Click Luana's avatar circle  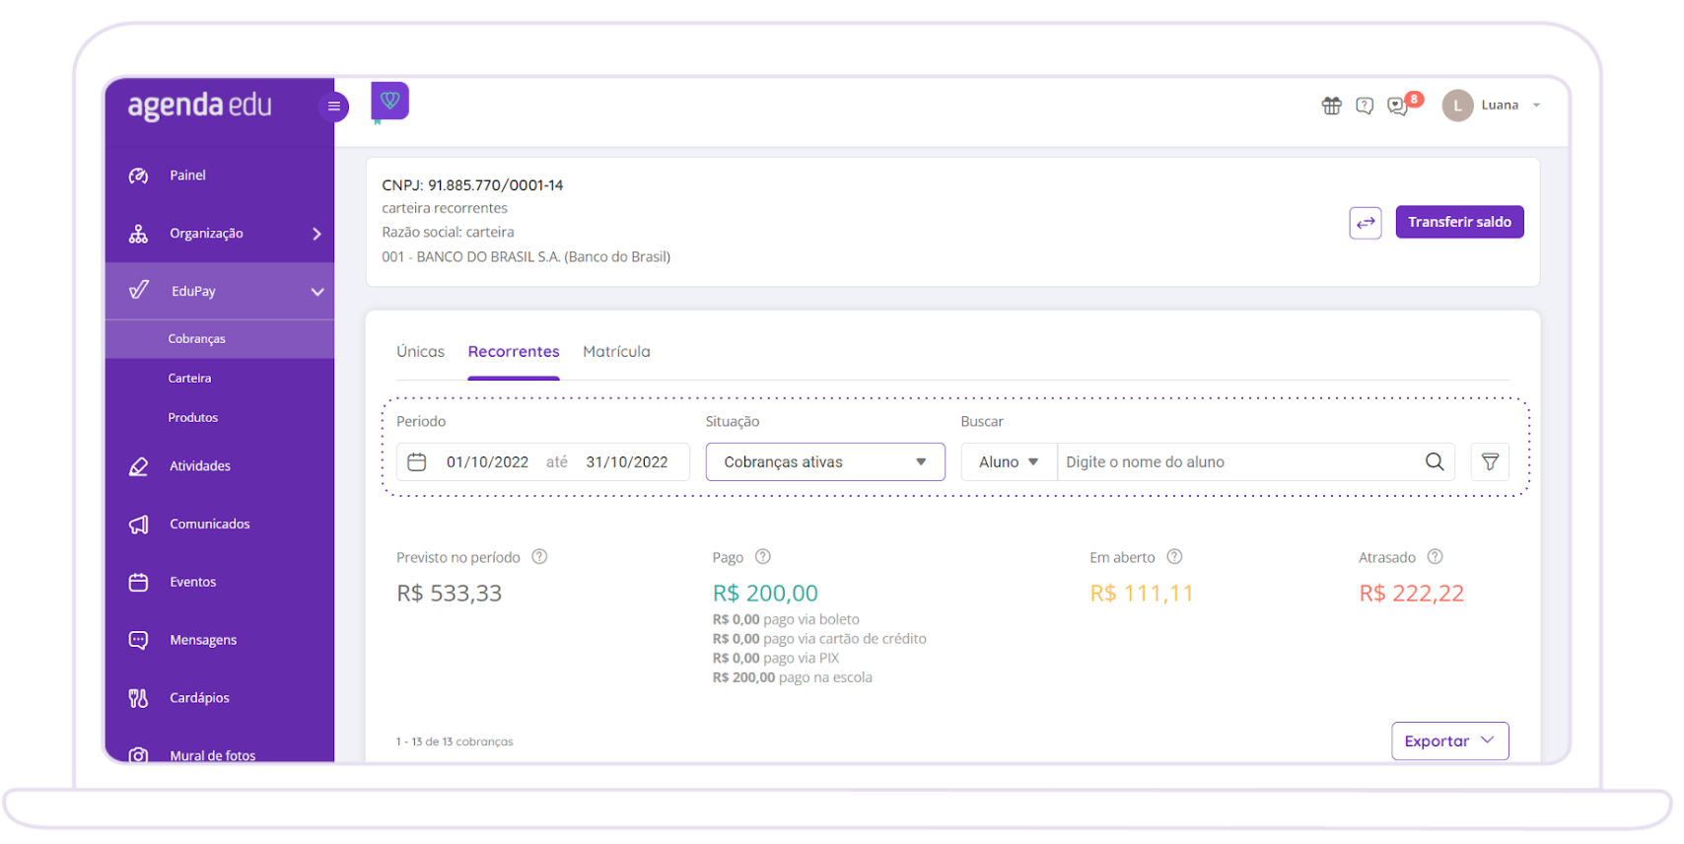coord(1457,105)
